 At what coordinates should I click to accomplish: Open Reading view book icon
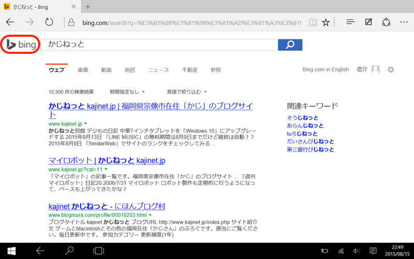point(312,22)
